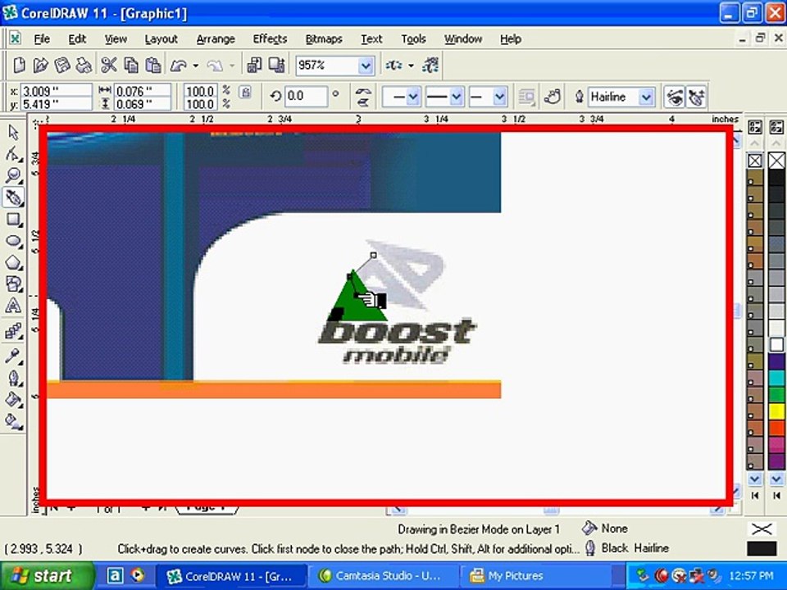Click the Undo arrow icon
The image size is (787, 590).
tap(178, 65)
